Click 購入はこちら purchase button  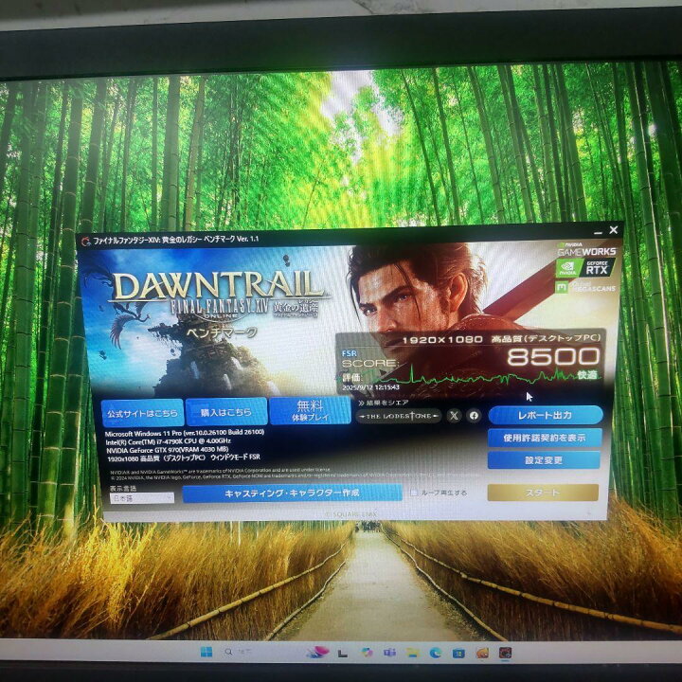click(226, 411)
